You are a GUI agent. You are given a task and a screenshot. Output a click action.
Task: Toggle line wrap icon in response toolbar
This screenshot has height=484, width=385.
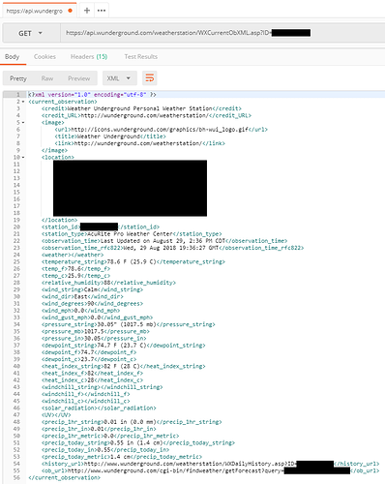click(x=150, y=78)
